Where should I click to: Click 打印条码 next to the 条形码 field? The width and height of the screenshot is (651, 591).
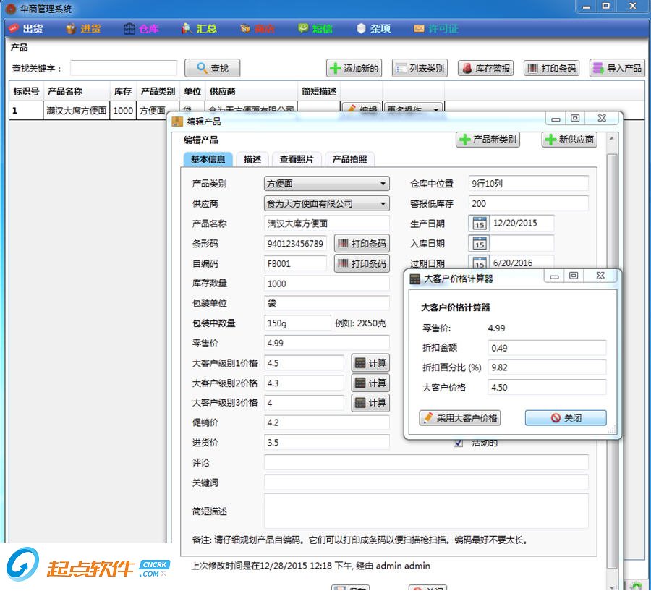(x=362, y=244)
